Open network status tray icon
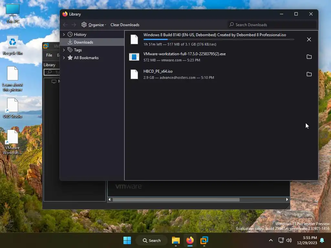 281,240
